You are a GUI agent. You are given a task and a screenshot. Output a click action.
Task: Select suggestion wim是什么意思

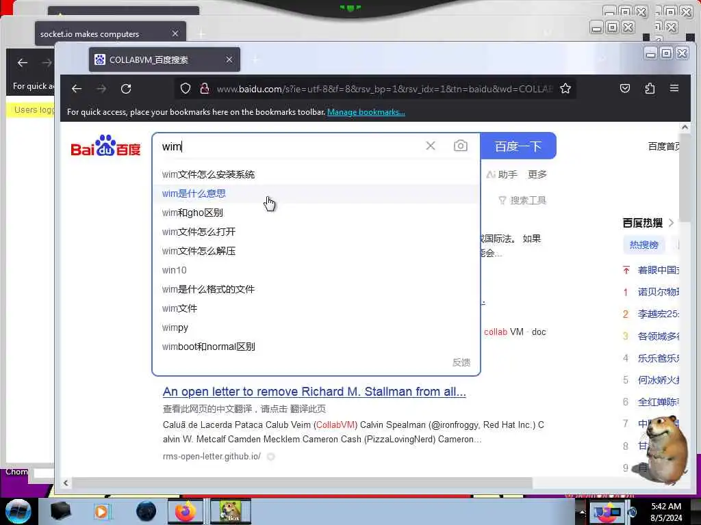[316, 193]
